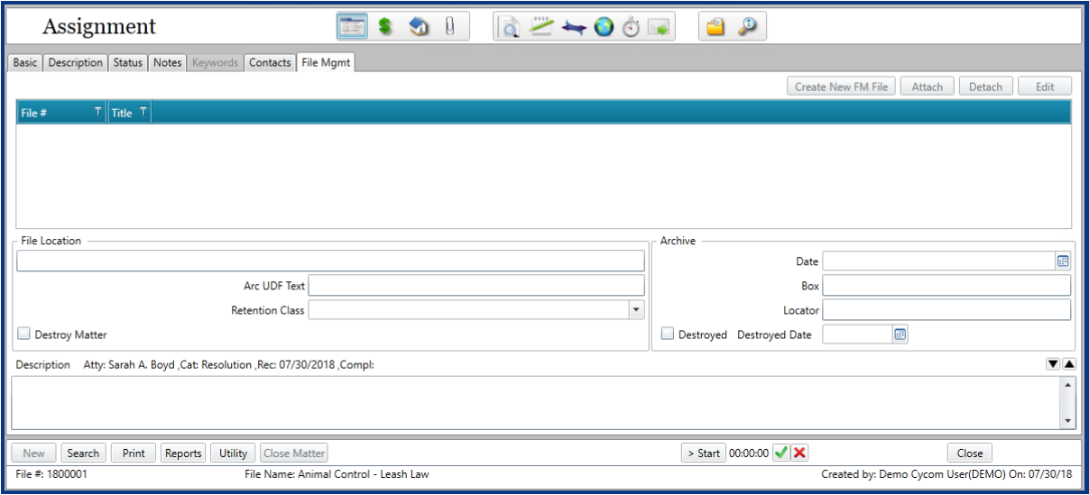Click the Detach button

(x=985, y=87)
